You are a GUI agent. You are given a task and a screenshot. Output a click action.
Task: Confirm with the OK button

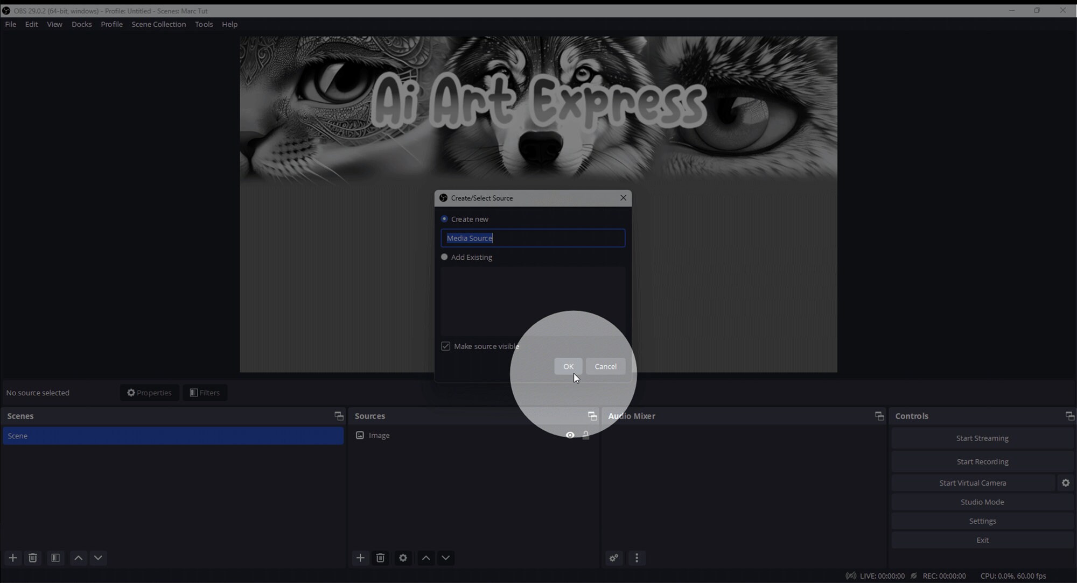point(568,366)
